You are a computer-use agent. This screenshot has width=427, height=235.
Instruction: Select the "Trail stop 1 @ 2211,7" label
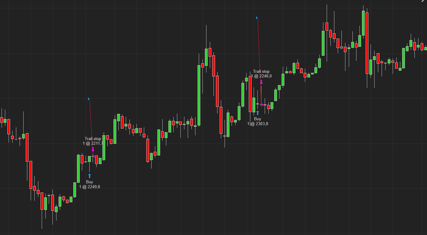point(93,141)
